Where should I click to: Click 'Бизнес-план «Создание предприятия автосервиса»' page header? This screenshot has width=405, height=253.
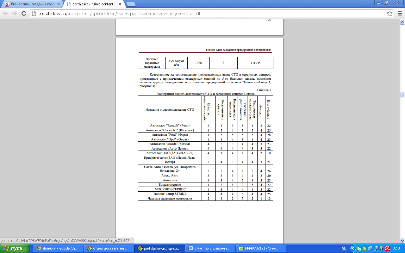238,50
